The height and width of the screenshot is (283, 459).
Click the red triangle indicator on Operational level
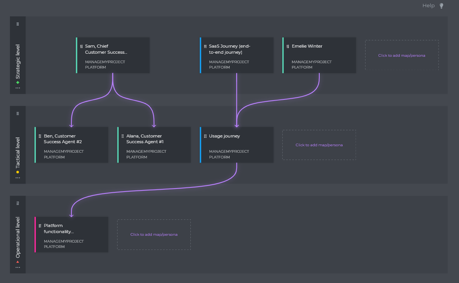(x=18, y=262)
